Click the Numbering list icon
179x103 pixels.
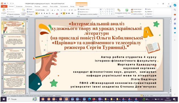point(65,10)
